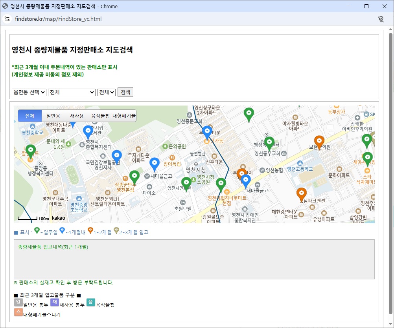
Task: Click the orange marker above 충남파크맨션
Action: click(301, 193)
